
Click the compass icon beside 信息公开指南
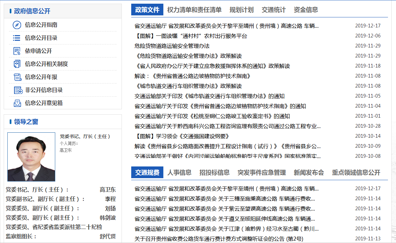point(17,25)
